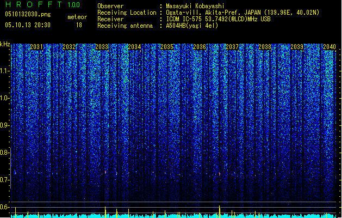Click the 0.6 kHz axis tick label
Viewport: 342px width, 218px height.
(x=5, y=207)
